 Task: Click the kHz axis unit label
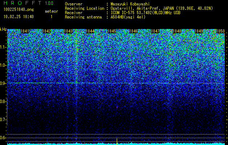point(3,29)
